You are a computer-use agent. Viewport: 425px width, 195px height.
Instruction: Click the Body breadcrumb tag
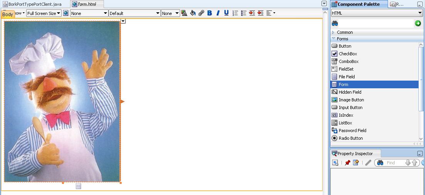click(8, 14)
